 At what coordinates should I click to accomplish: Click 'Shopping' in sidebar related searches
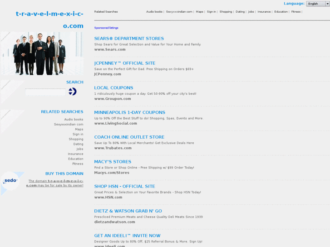[x=76, y=139]
